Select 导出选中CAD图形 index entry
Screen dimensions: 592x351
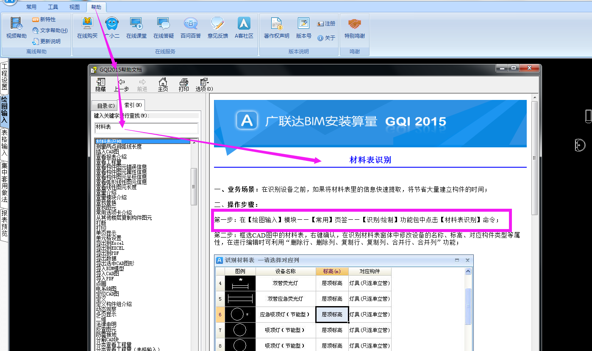coord(115,263)
